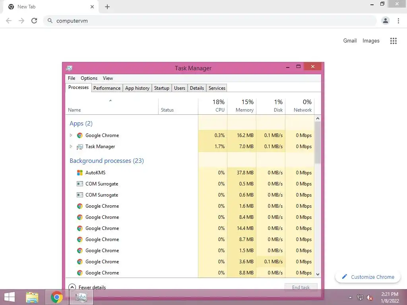Viewport: 407px width, 305px height.
Task: Sort by the Network column header
Action: (x=300, y=106)
